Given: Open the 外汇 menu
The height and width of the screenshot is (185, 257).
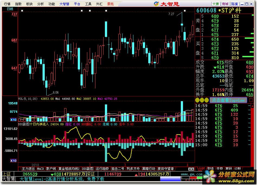Looking at the screenshot, I should (99, 4).
